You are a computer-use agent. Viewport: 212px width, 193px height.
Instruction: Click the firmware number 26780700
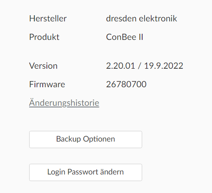(126, 84)
